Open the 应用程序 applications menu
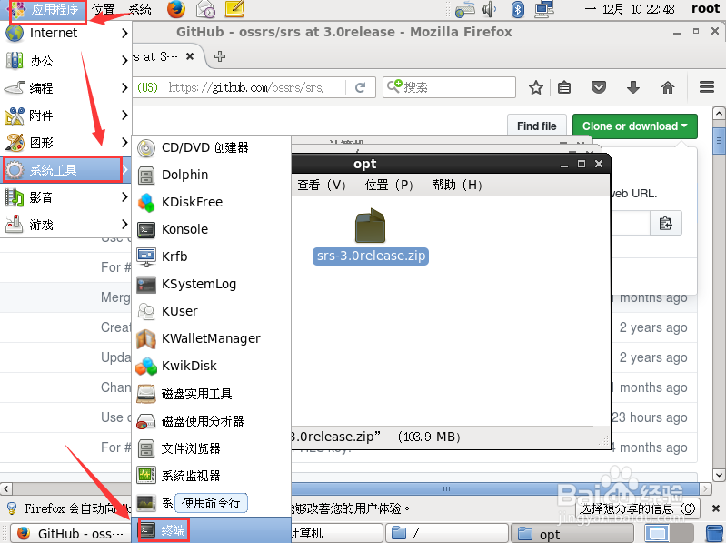The image size is (726, 543). coord(46,10)
